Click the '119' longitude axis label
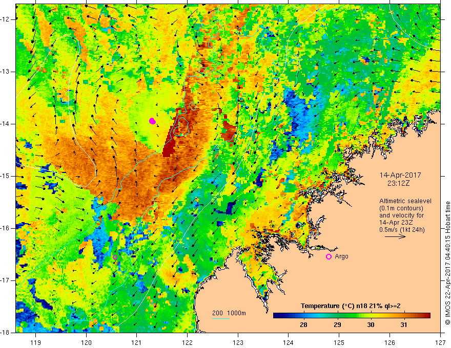This screenshot has height=348, width=451. [35, 342]
